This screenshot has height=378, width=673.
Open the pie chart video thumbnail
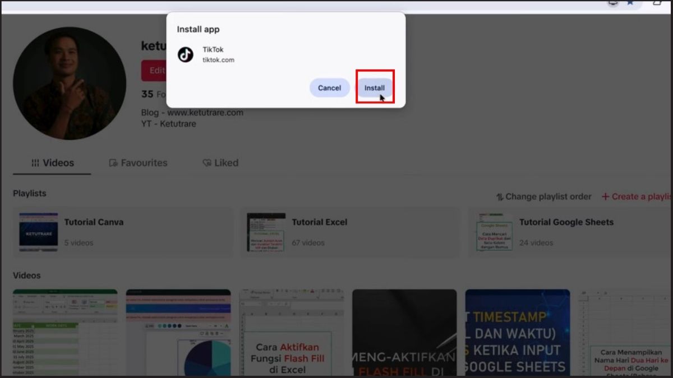[178, 333]
